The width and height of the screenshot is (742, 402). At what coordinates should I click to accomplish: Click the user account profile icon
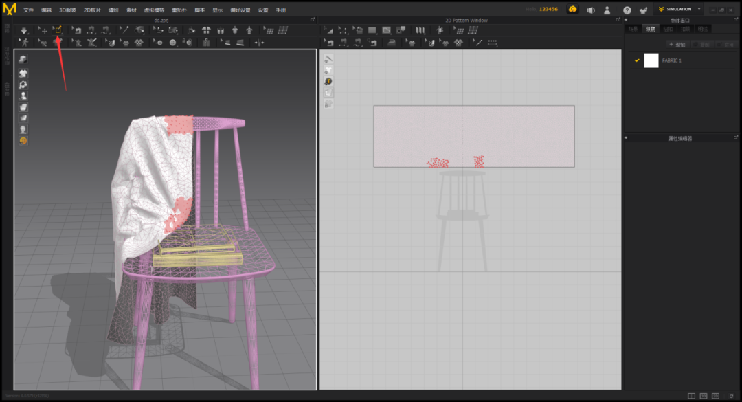click(607, 10)
